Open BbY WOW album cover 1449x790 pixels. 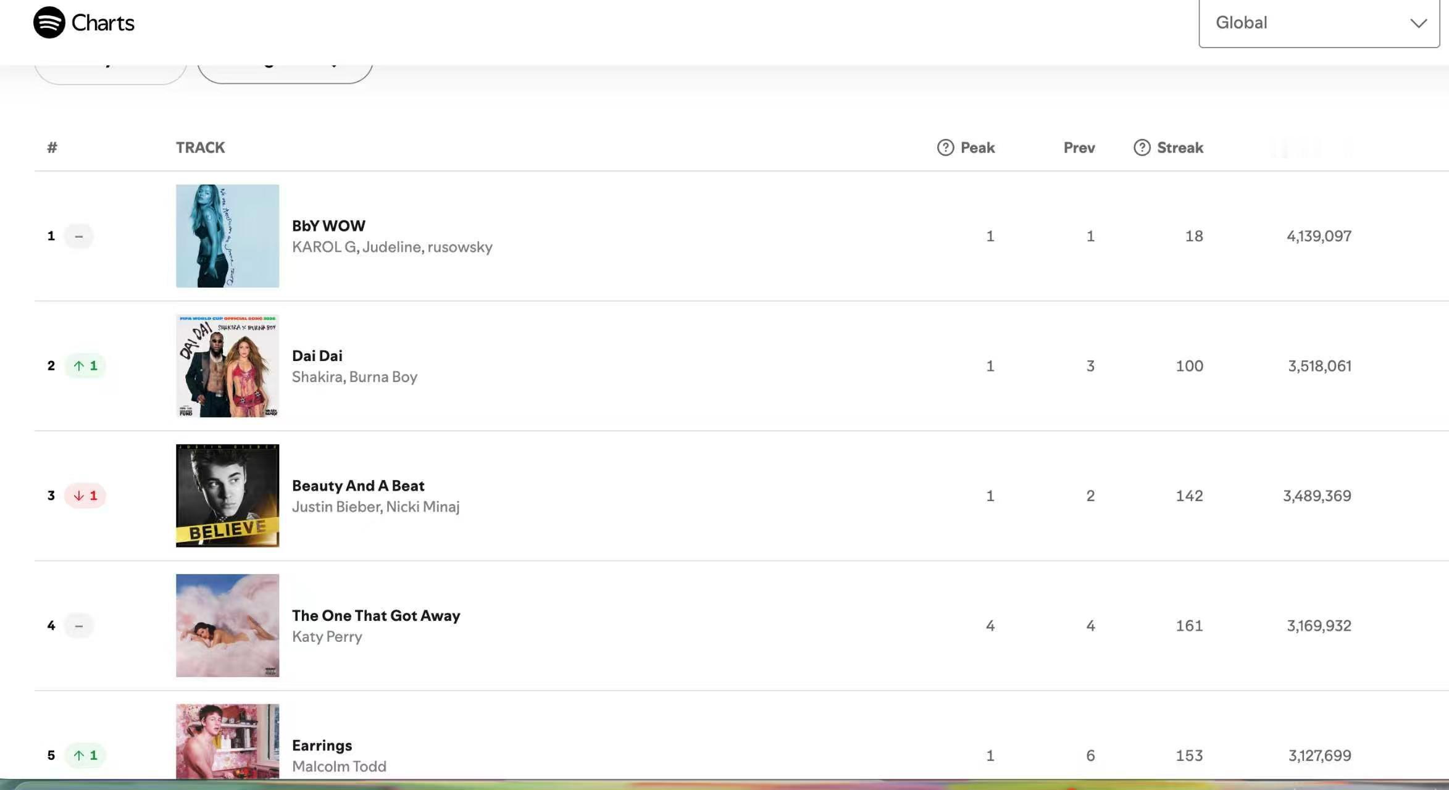click(227, 236)
